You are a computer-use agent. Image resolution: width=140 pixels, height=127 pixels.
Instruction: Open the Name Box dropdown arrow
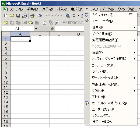[x=36, y=29]
